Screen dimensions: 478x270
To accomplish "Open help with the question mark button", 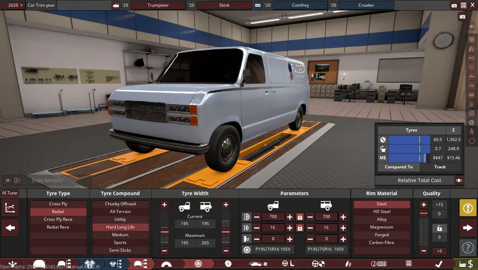I will 467,248.
